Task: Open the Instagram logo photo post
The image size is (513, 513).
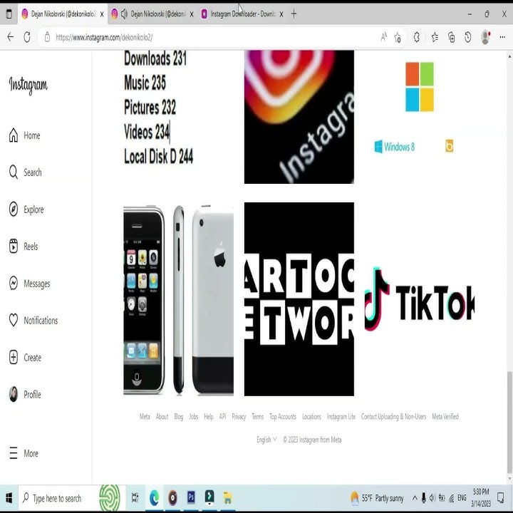Action: pos(299,117)
